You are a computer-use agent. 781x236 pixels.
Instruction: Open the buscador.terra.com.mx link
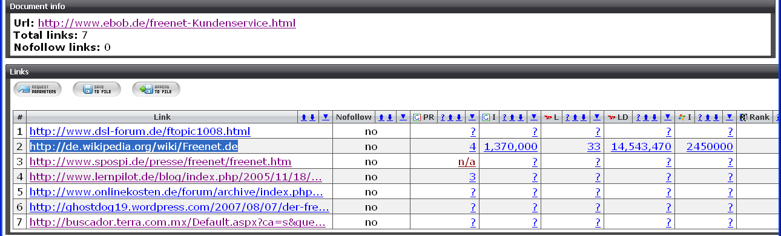178,222
